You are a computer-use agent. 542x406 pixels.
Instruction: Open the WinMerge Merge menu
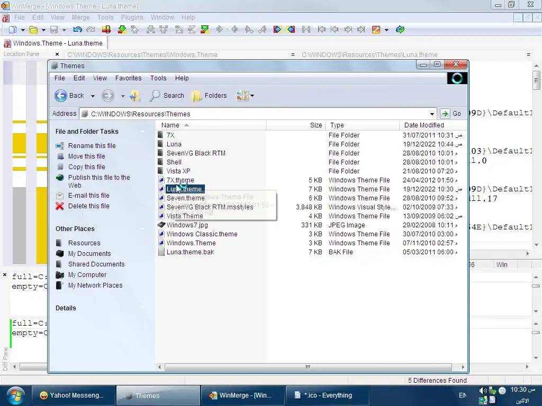click(80, 17)
